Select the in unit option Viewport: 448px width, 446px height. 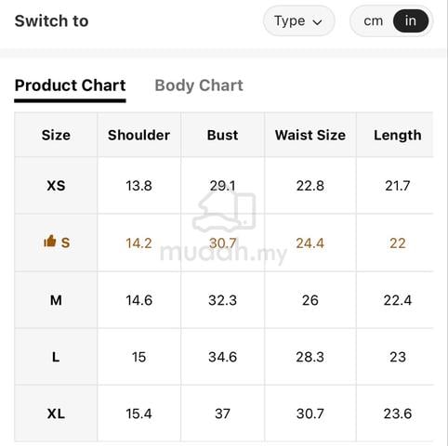pyautogui.click(x=411, y=21)
